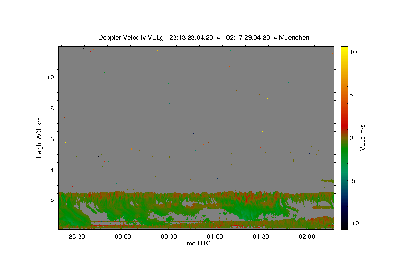Screen dimensions: 413x275
Task: Click the 01:00 time axis label
Action: pos(215,236)
